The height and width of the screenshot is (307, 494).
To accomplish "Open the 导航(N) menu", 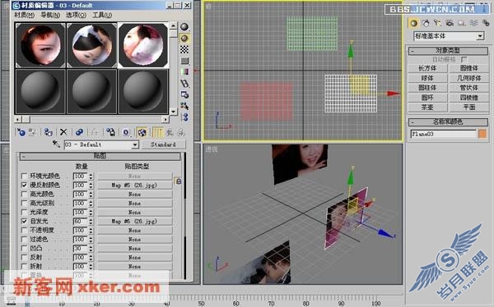I will [50, 15].
